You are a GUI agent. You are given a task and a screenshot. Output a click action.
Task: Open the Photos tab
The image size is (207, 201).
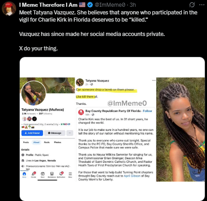(x=57, y=142)
